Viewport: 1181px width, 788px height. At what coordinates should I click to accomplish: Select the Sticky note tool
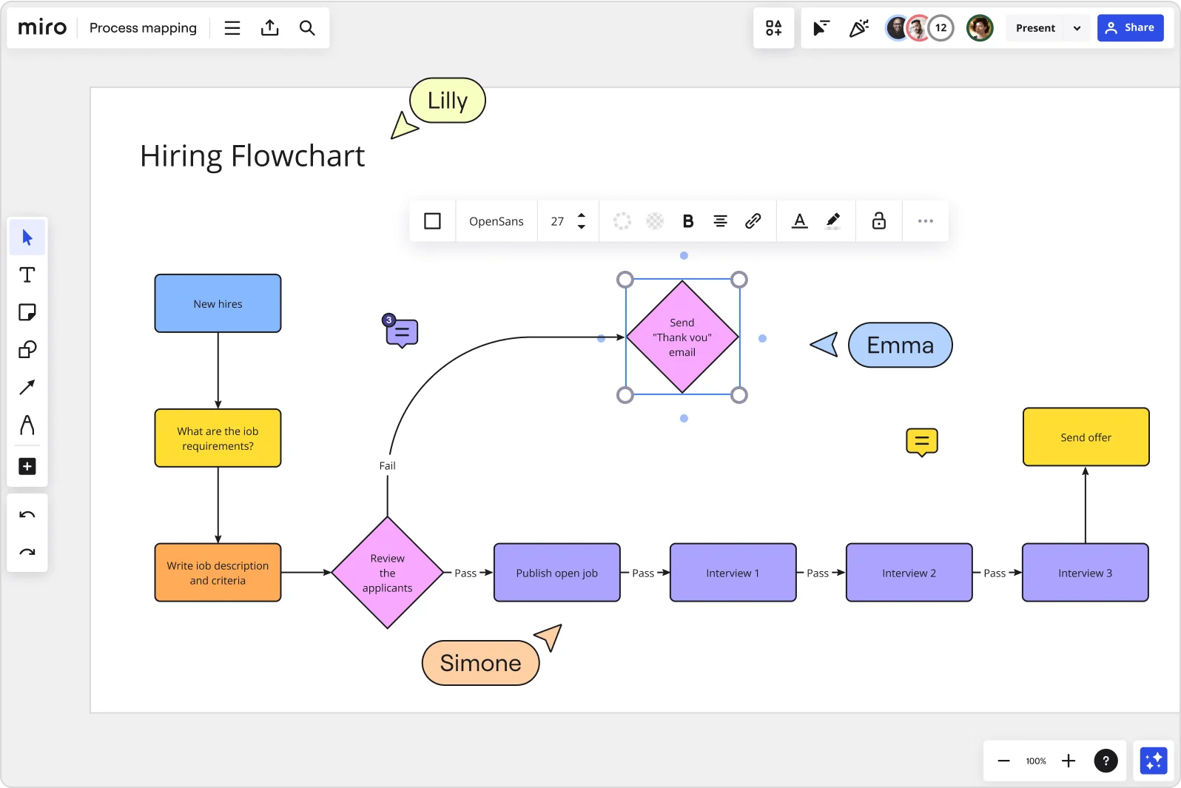pyautogui.click(x=27, y=312)
